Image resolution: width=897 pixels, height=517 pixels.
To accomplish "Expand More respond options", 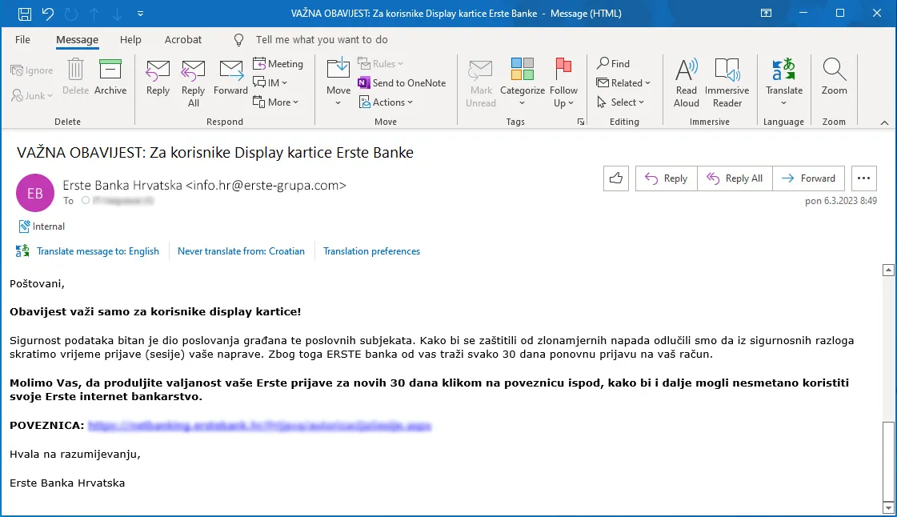I will 276,102.
